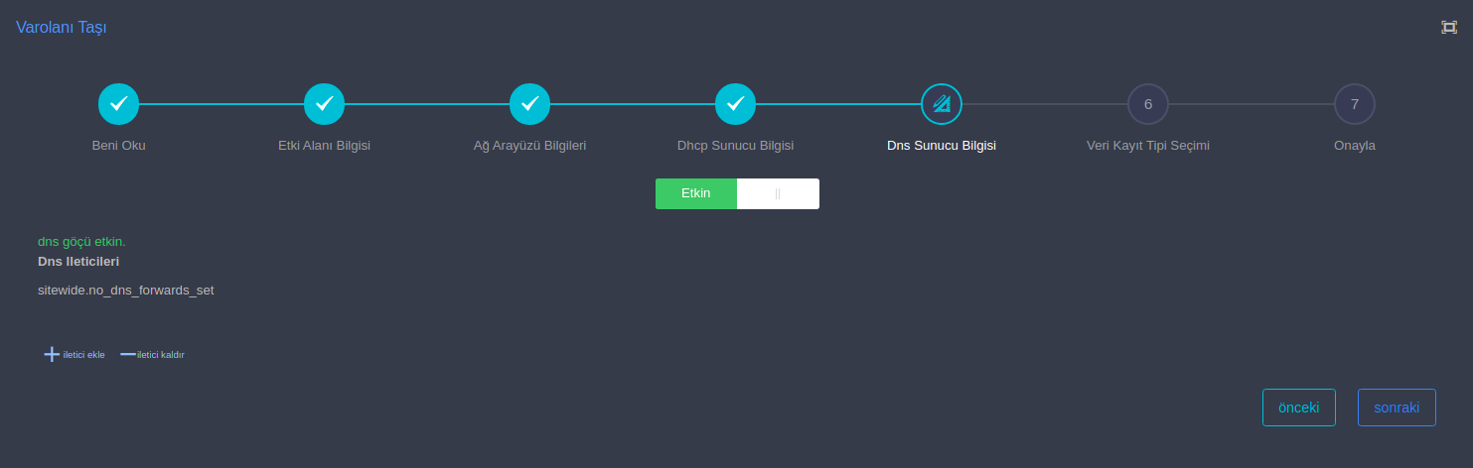Click the minus icon to remove forwarder

tap(128, 354)
